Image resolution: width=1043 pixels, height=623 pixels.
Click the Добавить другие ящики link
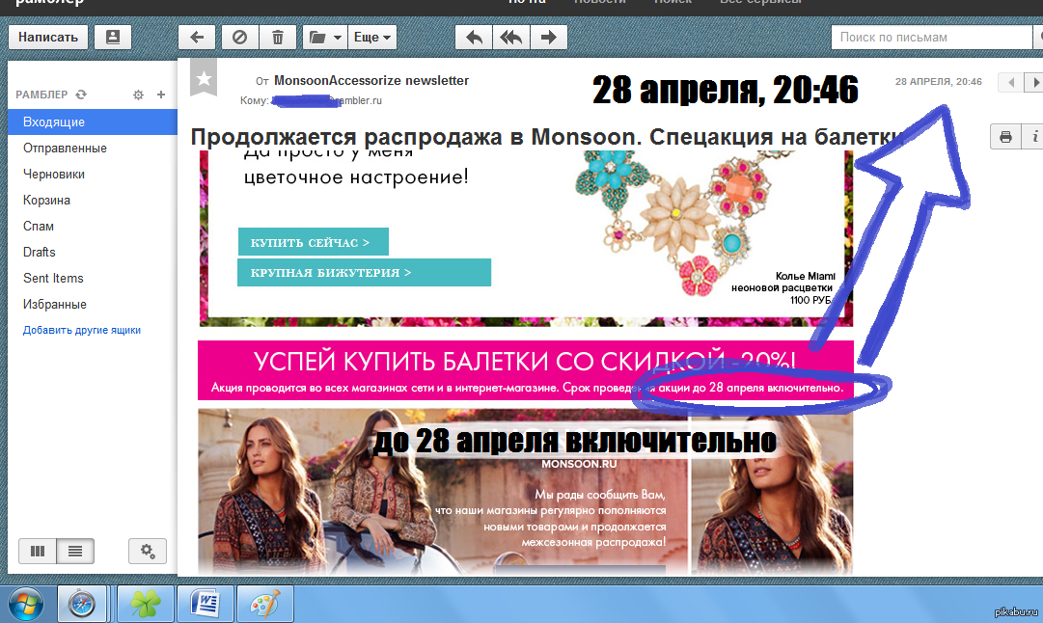(82, 330)
